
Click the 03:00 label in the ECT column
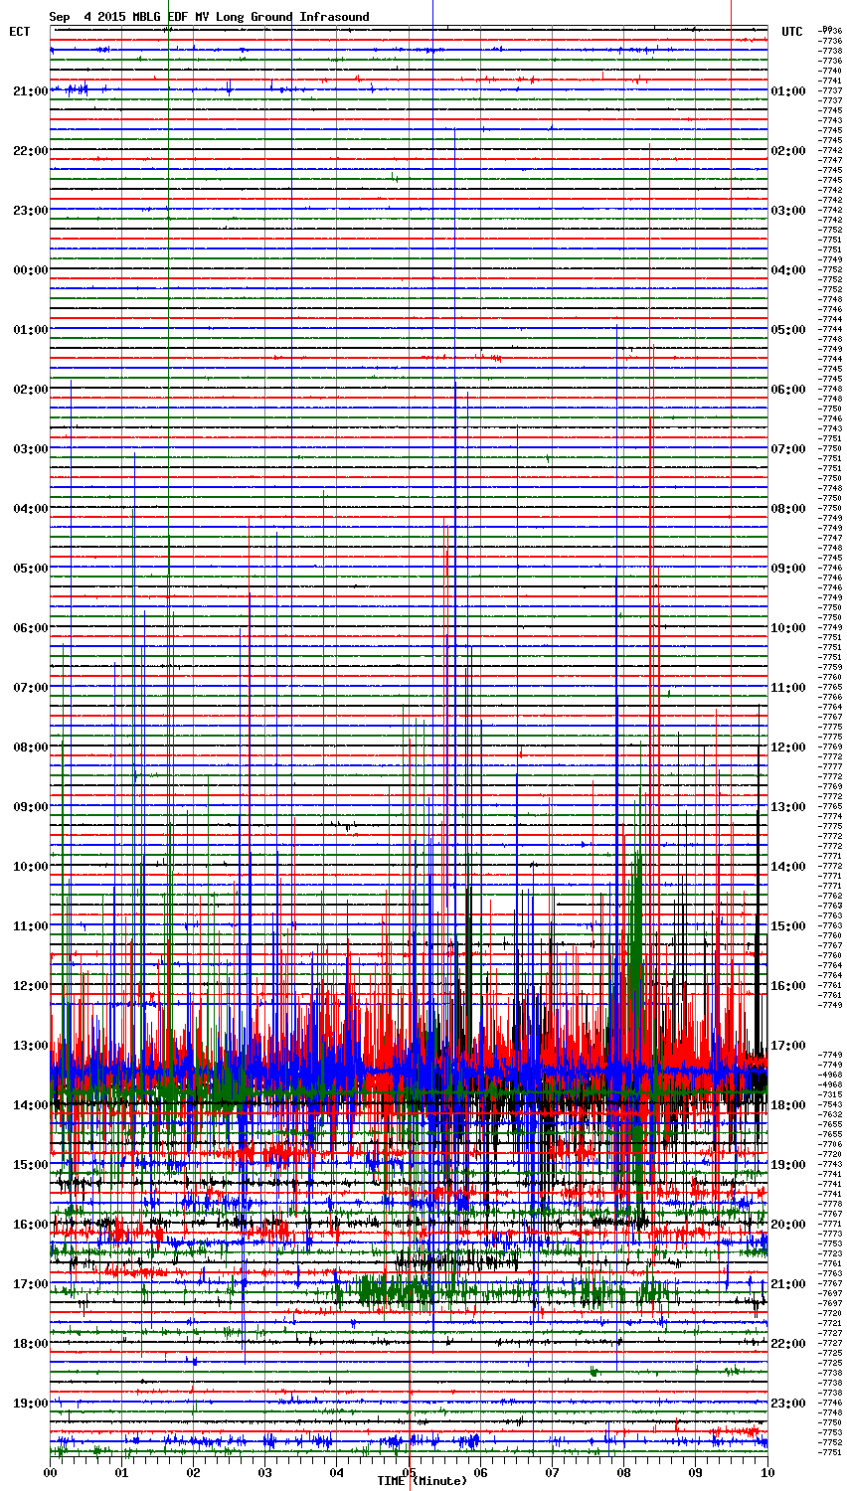pyautogui.click(x=30, y=449)
